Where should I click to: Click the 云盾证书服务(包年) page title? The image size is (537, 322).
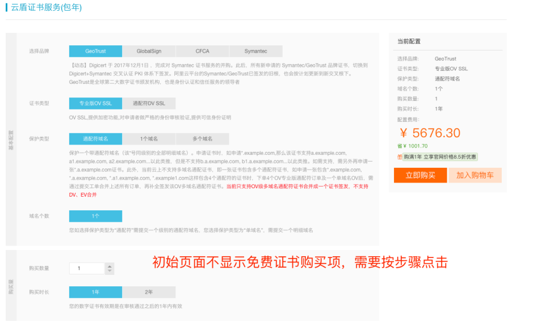[46, 7]
